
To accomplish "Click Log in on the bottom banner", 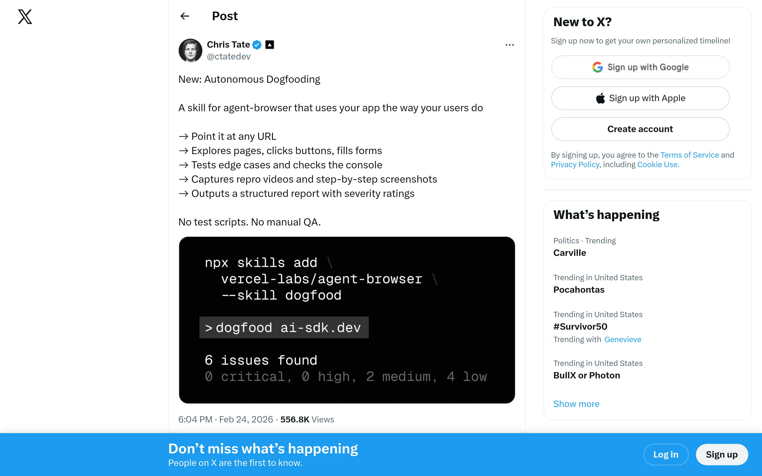I will pyautogui.click(x=666, y=454).
